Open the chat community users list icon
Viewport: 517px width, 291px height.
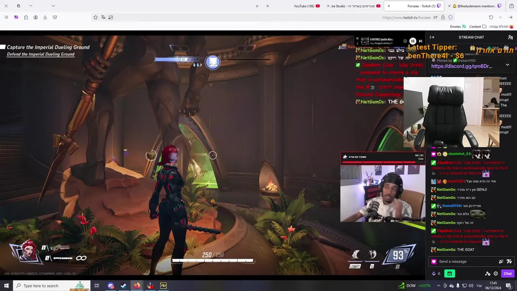(511, 37)
